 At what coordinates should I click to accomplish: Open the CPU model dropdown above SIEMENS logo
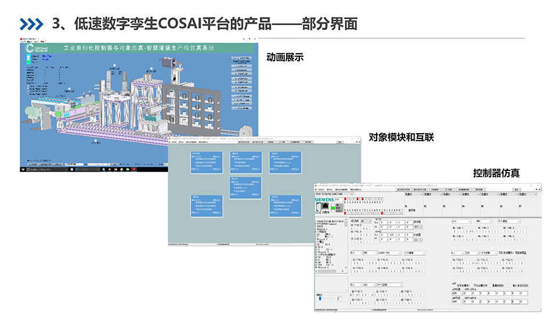(332, 194)
